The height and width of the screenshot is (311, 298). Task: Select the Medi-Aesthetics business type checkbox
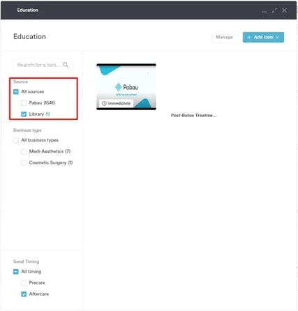[x=24, y=151]
